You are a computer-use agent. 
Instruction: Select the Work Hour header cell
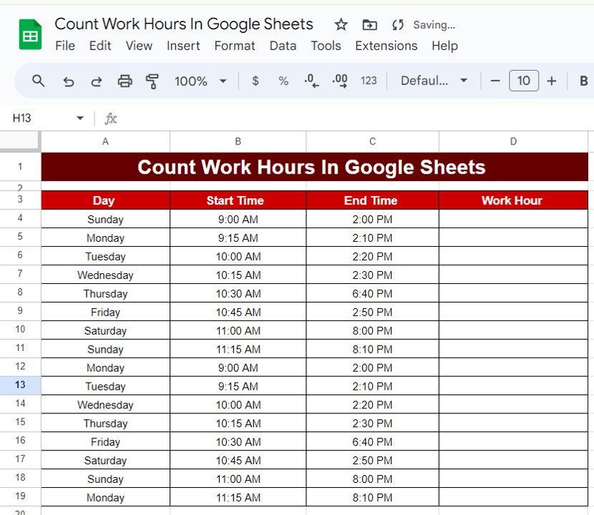[513, 200]
